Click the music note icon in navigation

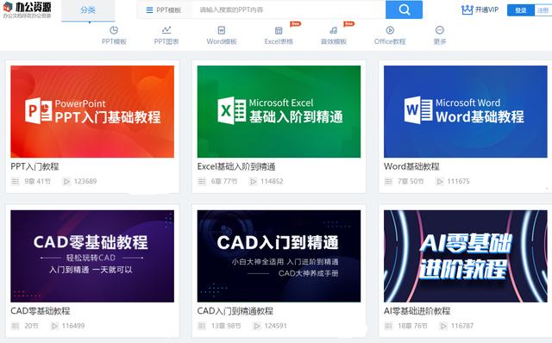pos(334,31)
